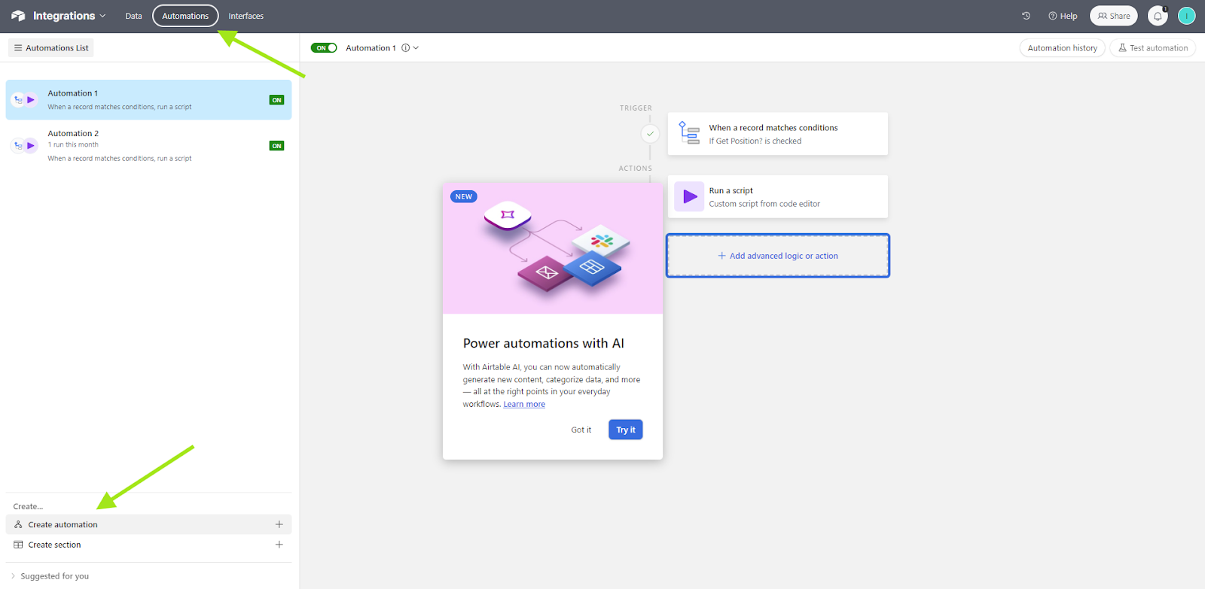
Task: Click ON badge of Automation 1 row
Action: point(276,100)
